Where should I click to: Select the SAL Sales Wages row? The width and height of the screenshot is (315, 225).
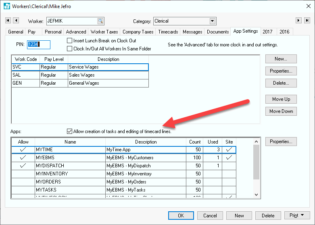pyautogui.click(x=80, y=75)
